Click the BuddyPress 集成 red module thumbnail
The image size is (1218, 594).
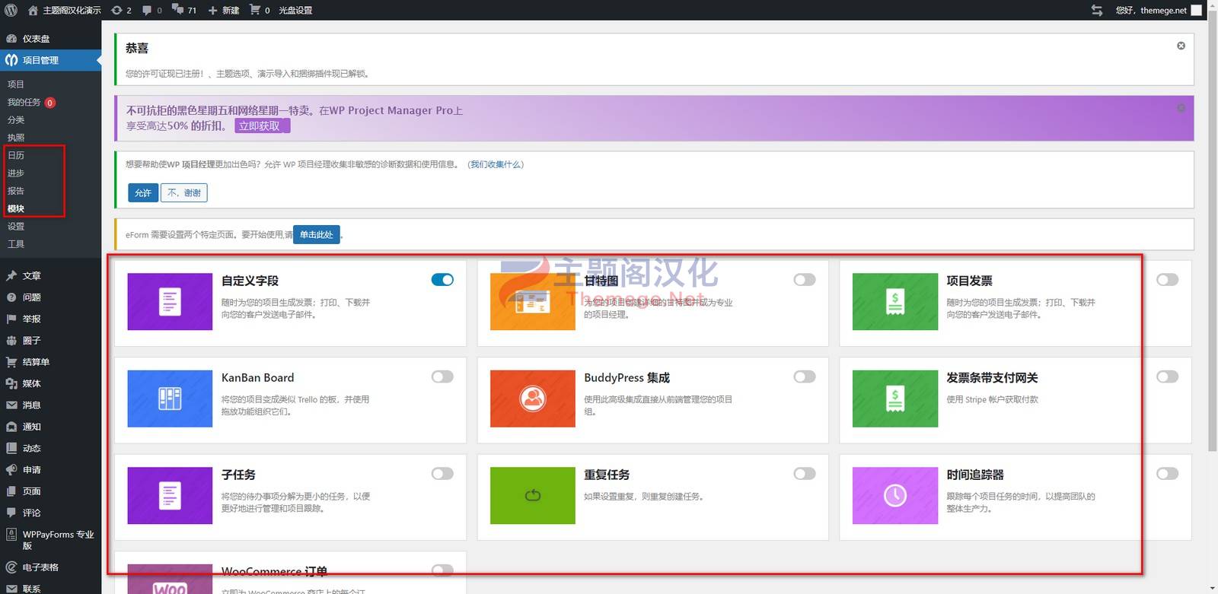(x=533, y=399)
